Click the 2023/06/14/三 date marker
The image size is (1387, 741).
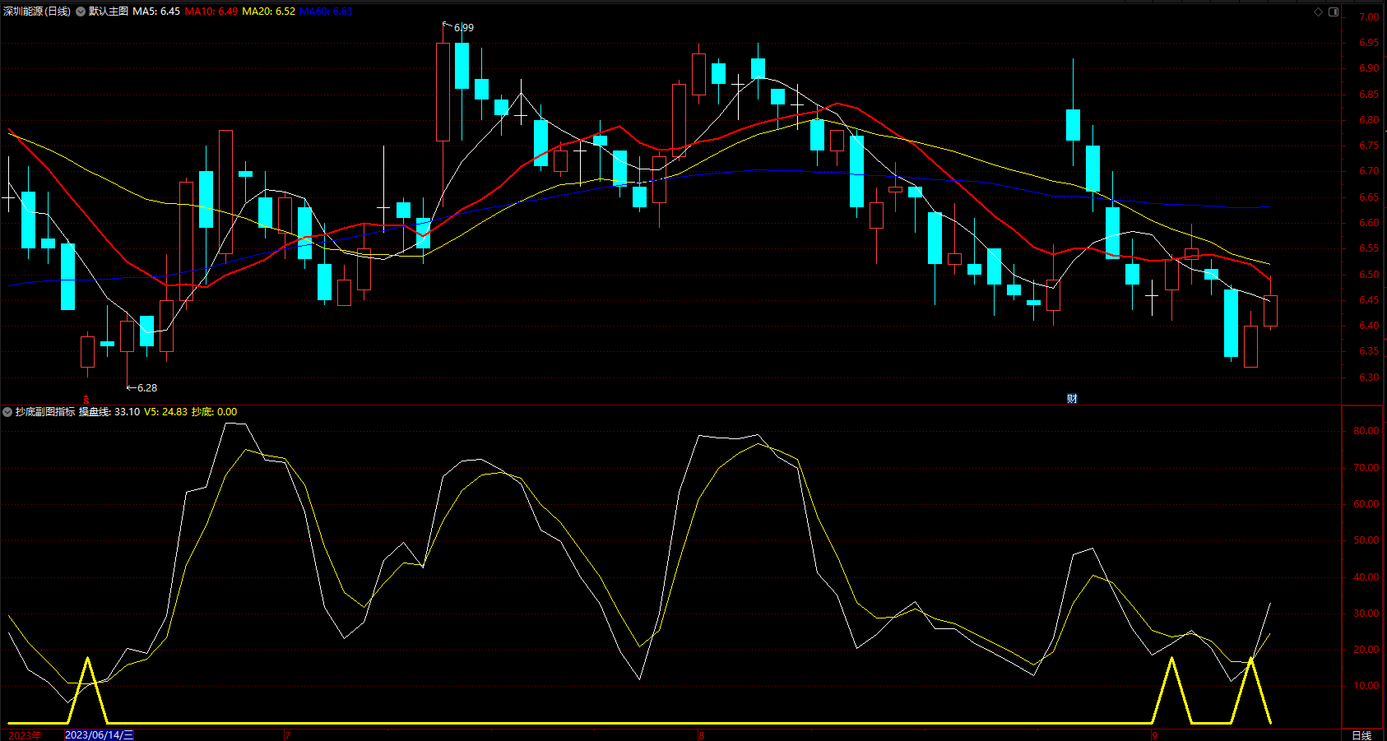pos(99,735)
